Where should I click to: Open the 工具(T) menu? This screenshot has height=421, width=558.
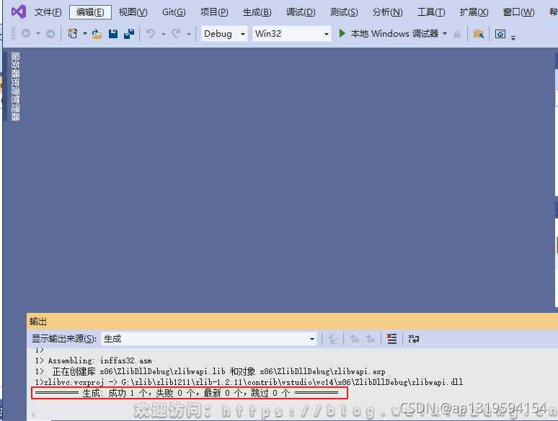(x=430, y=12)
